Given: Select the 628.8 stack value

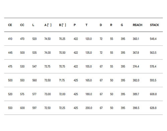Looking at the screenshot, I should tap(153, 108).
